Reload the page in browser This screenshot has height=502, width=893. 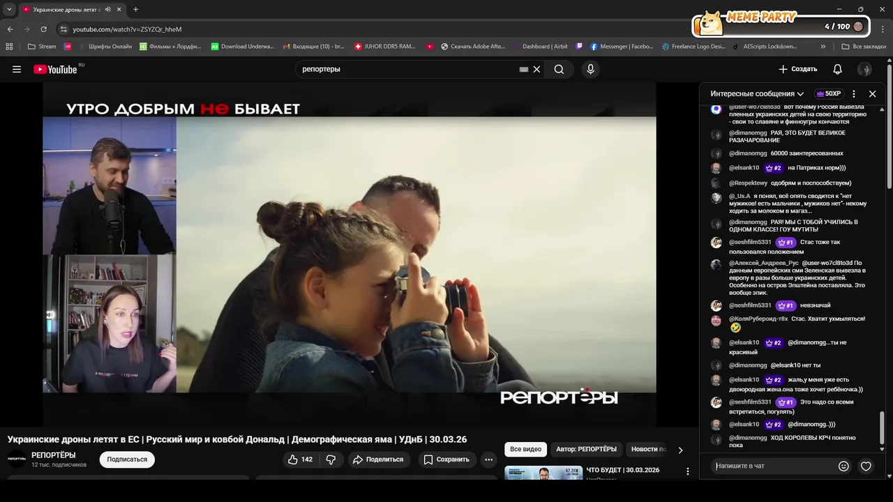point(43,29)
